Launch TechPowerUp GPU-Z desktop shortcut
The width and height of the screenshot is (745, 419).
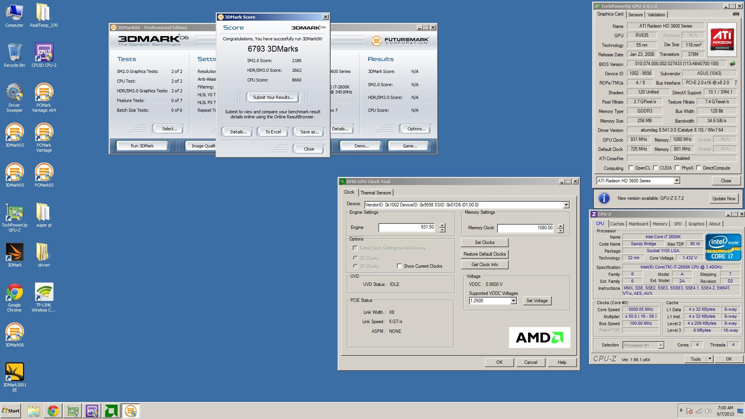pyautogui.click(x=14, y=218)
